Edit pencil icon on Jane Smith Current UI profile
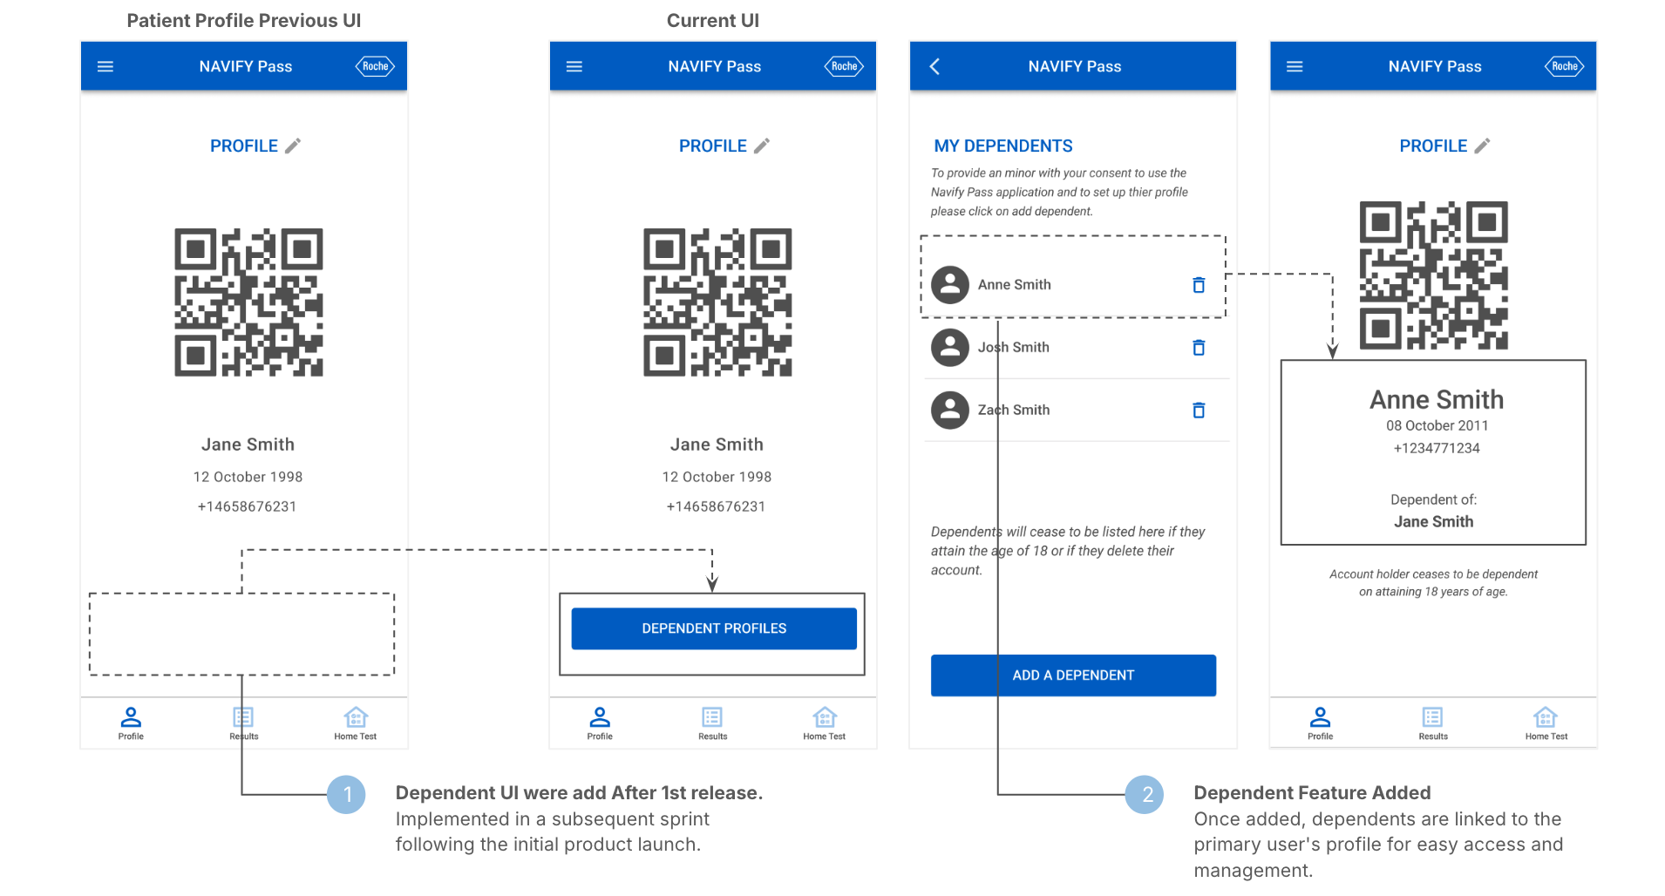This screenshot has width=1665, height=896. pyautogui.click(x=762, y=146)
